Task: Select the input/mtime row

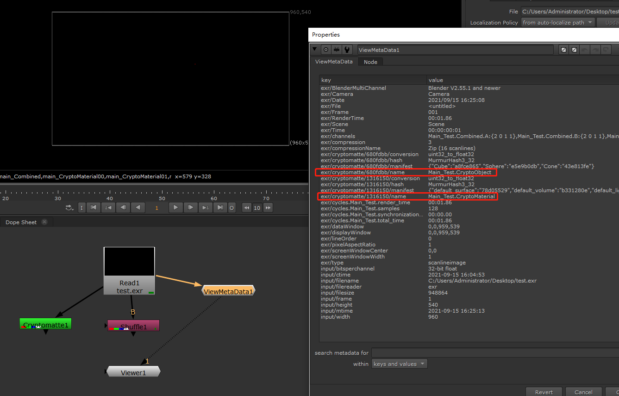Action: click(469, 311)
